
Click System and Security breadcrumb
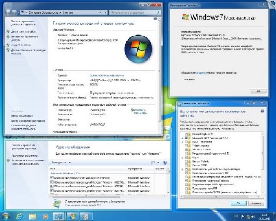[x=44, y=12]
